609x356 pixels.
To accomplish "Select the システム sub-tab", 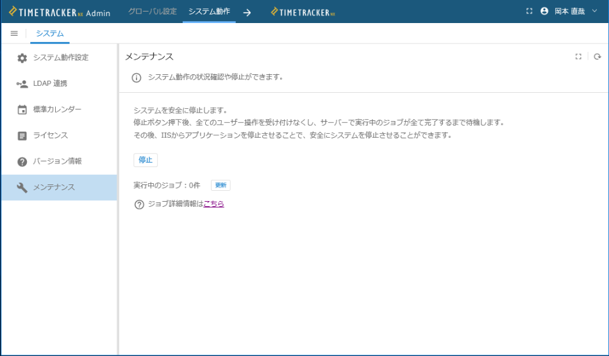I will click(50, 34).
